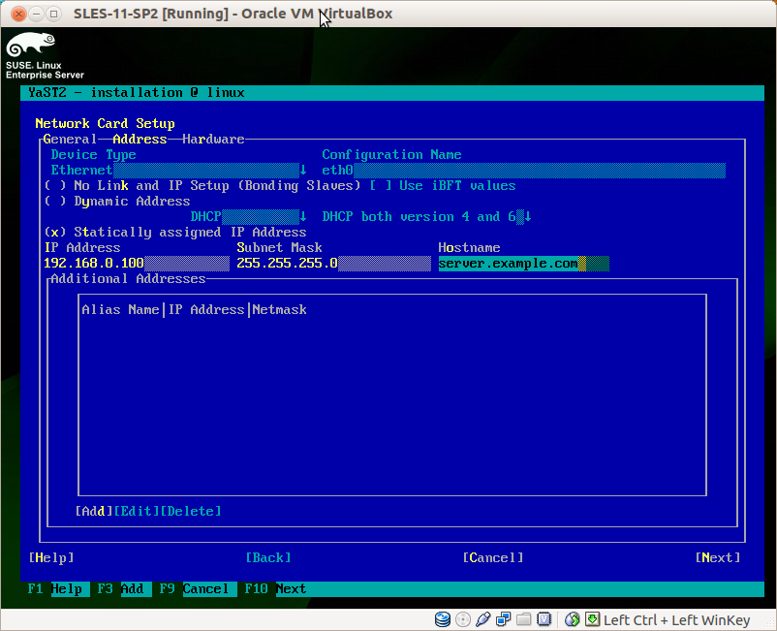Screen dimensions: 777x631
Task: Enable the Use iBFT values checkbox
Action: point(381,186)
